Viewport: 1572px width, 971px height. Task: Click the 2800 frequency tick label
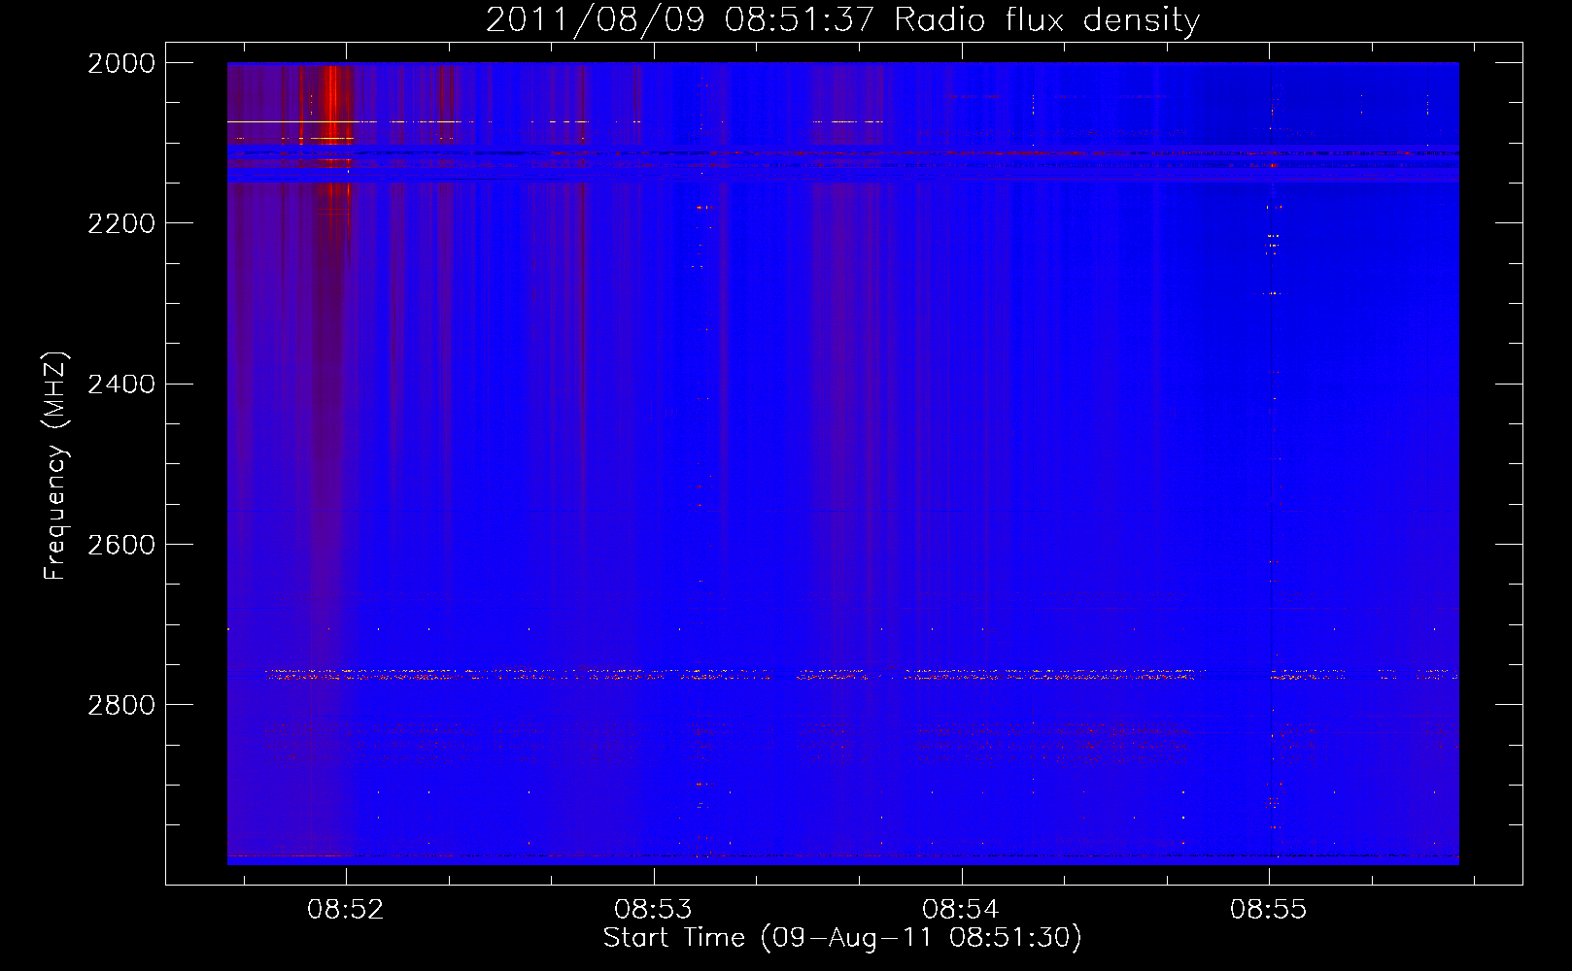(x=121, y=705)
